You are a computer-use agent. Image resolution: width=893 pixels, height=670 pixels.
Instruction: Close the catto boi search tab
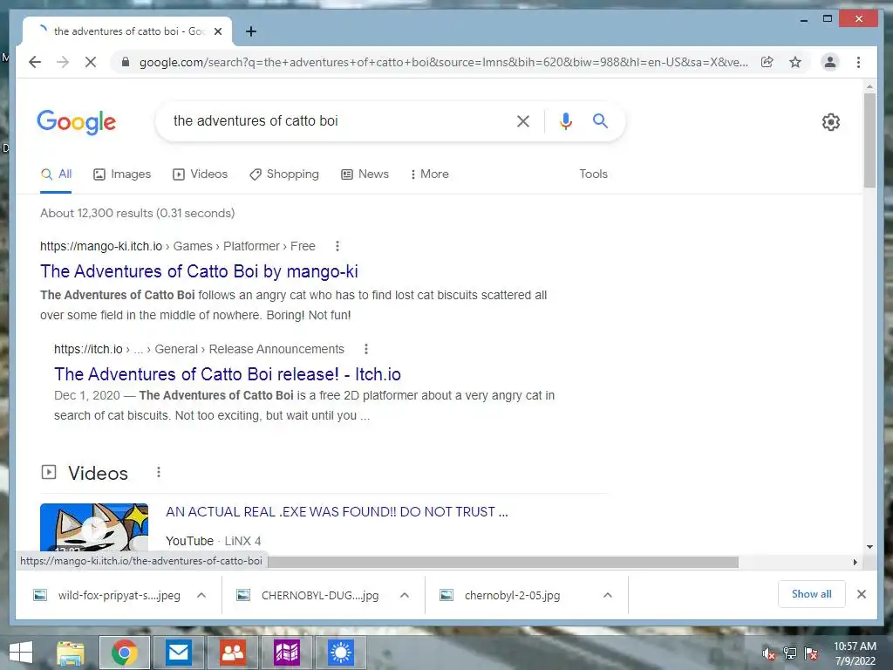coord(217,31)
